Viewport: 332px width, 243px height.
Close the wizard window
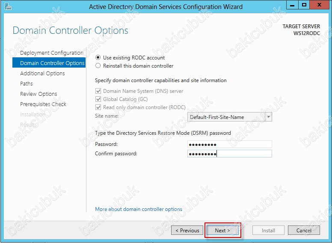tap(319, 5)
